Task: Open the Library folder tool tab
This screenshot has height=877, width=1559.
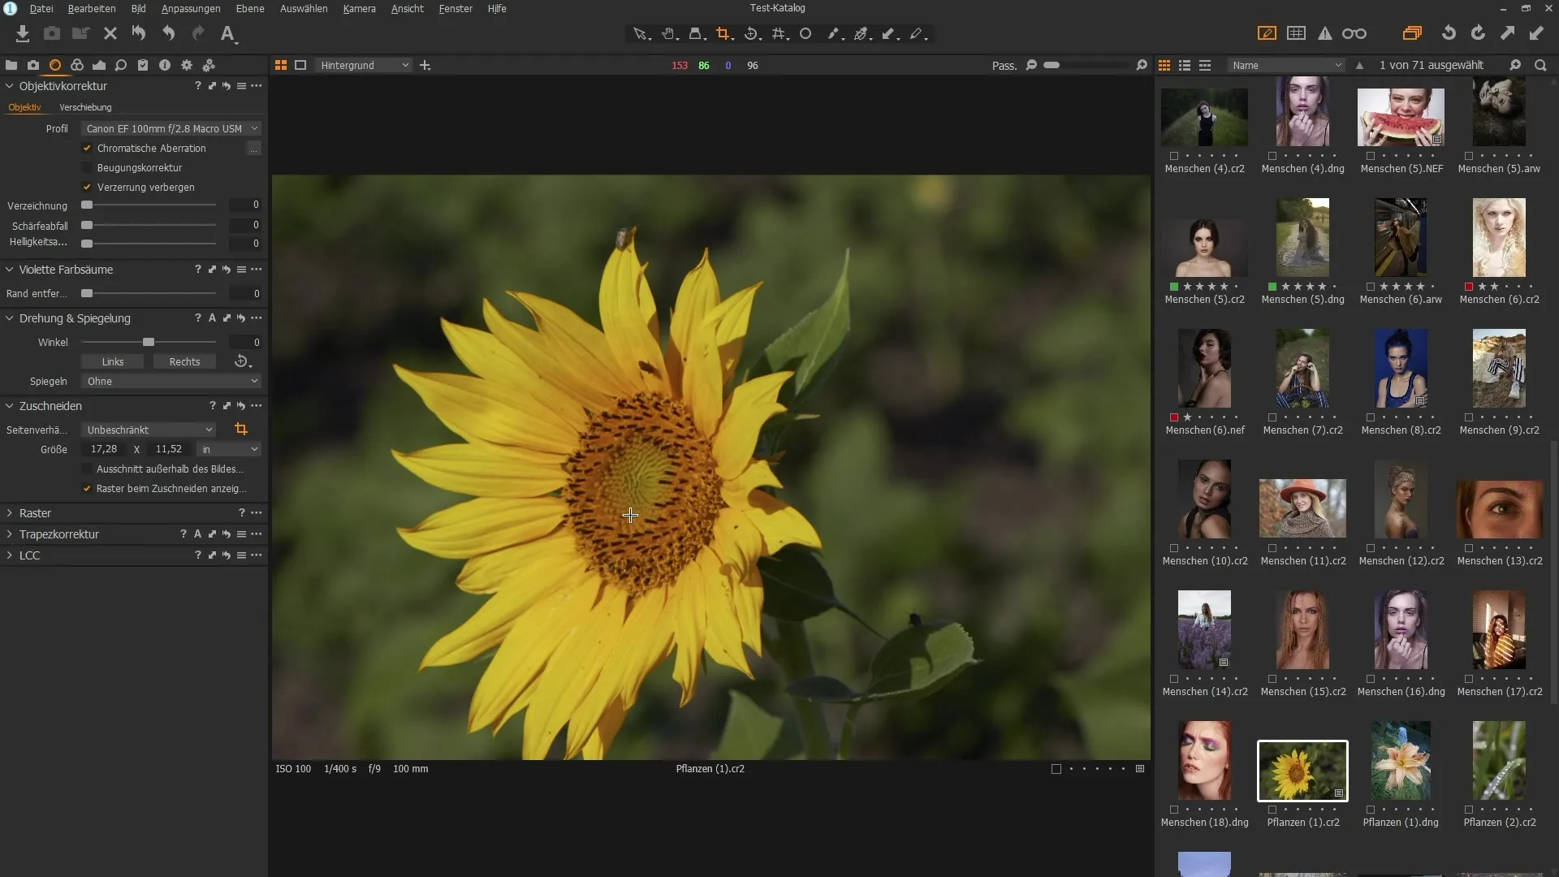Action: [11, 65]
